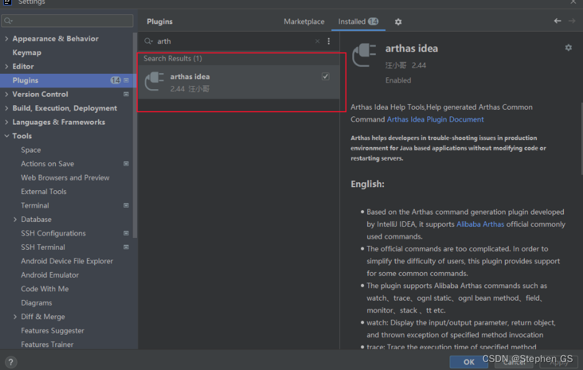
Task: Expand Languages & Frameworks section
Action: point(6,122)
